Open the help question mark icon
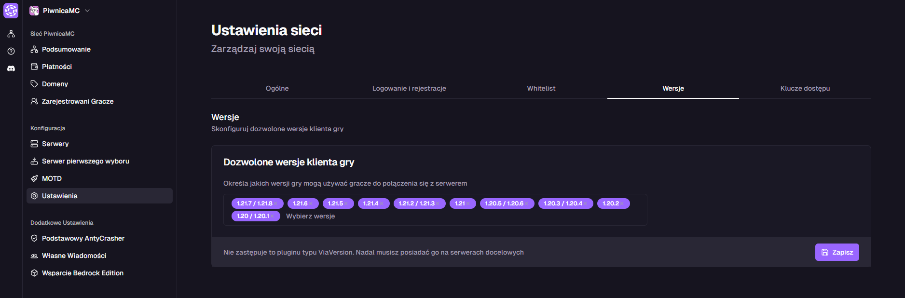Screen dimensions: 905x298 point(11,51)
